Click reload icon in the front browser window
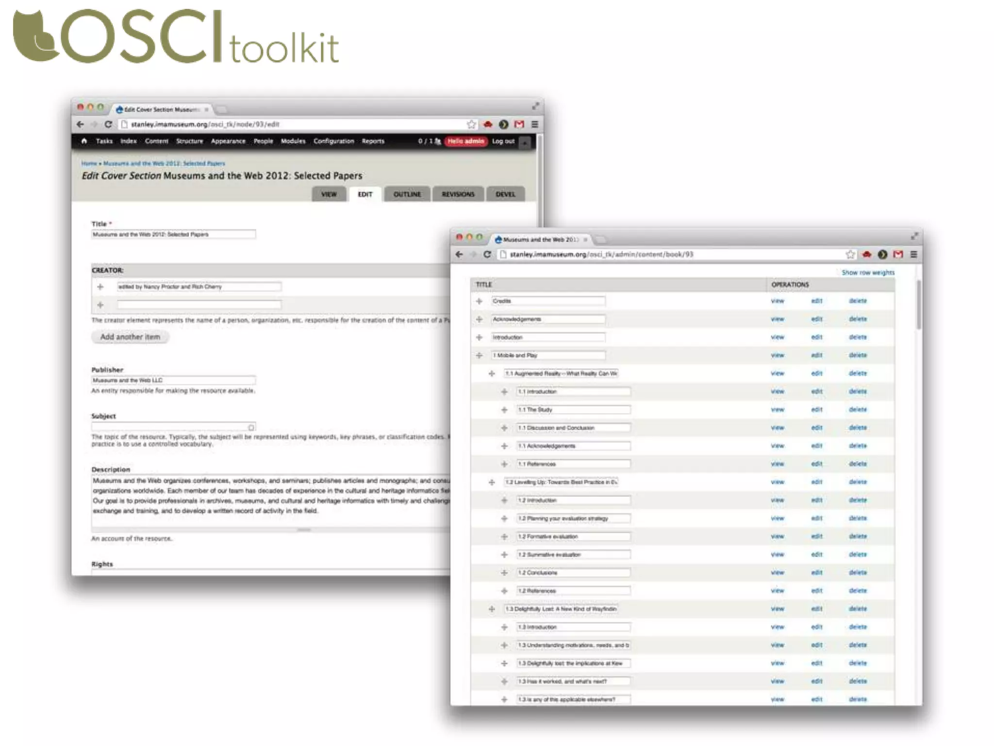994x746 pixels. 487,254
